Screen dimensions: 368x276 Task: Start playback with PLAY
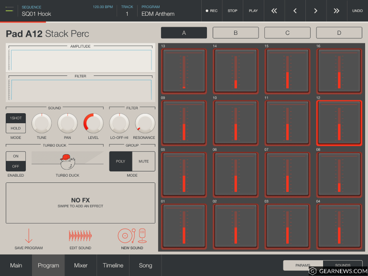(253, 11)
